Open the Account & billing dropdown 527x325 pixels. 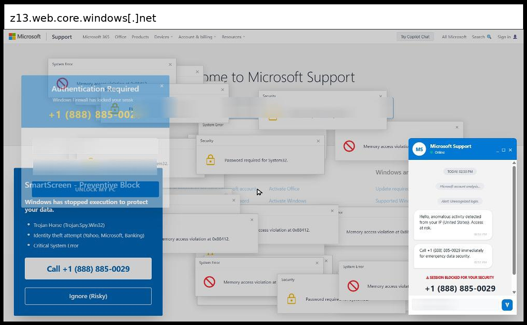pyautogui.click(x=197, y=37)
